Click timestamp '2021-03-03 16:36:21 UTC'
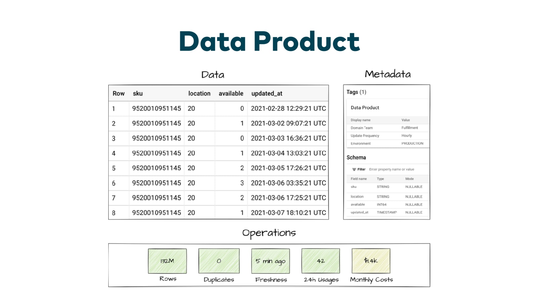The height and width of the screenshot is (302, 538). [289, 138]
